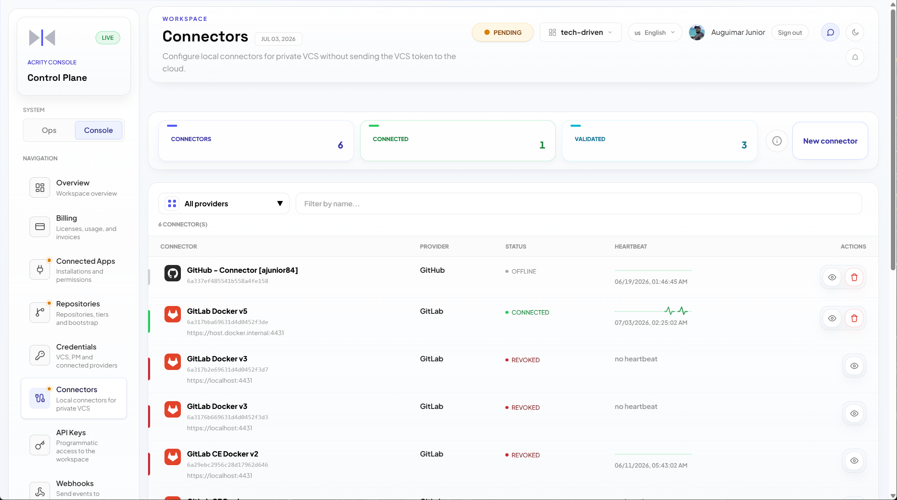Switch to the Ops tab
Screen dimensions: 897x500
(49, 130)
